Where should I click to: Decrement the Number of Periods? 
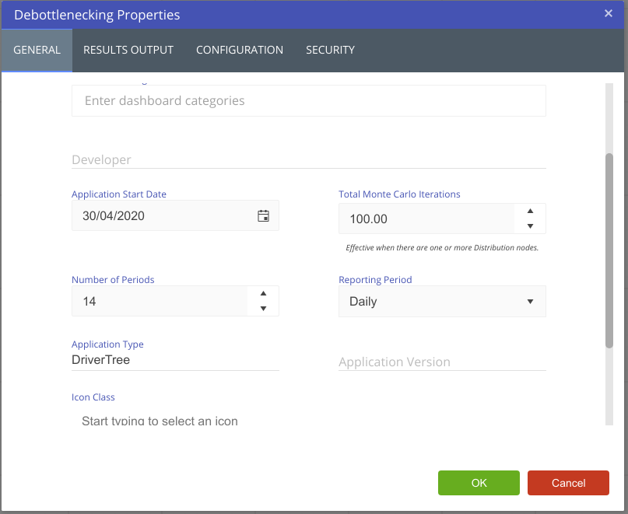click(x=263, y=309)
